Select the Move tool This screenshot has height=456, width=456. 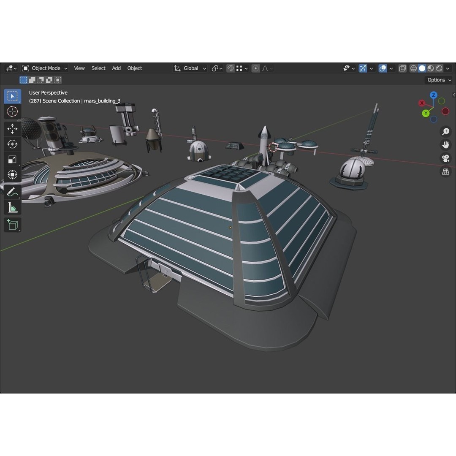[x=12, y=128]
